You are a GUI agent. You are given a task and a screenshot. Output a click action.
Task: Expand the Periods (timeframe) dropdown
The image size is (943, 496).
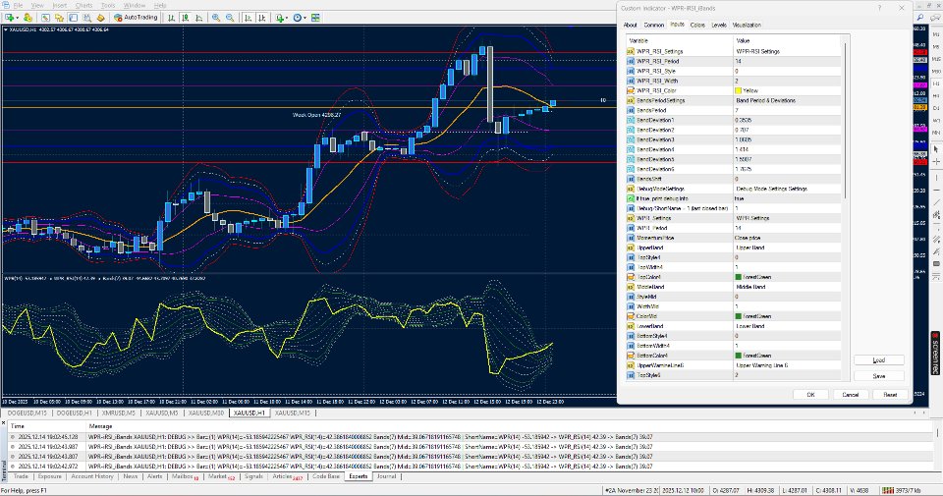coord(299,18)
